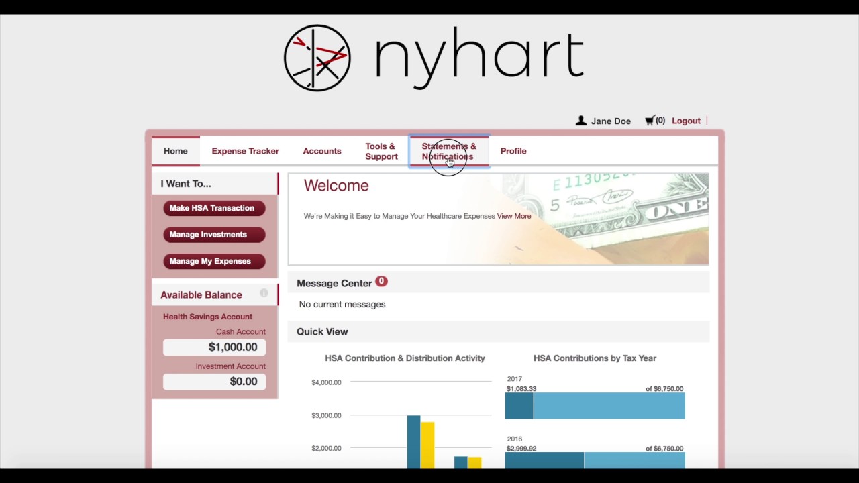Screen dimensions: 859x483
Task: Click the $0.00 investment account balance
Action: click(214, 381)
